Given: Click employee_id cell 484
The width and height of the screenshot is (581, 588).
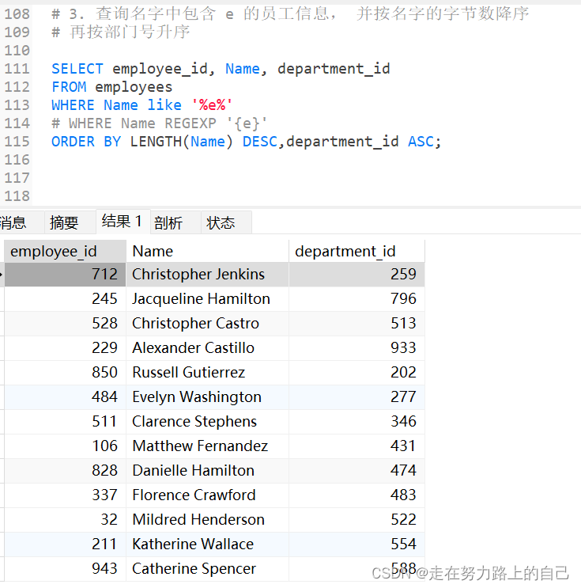Looking at the screenshot, I should pyautogui.click(x=65, y=397).
